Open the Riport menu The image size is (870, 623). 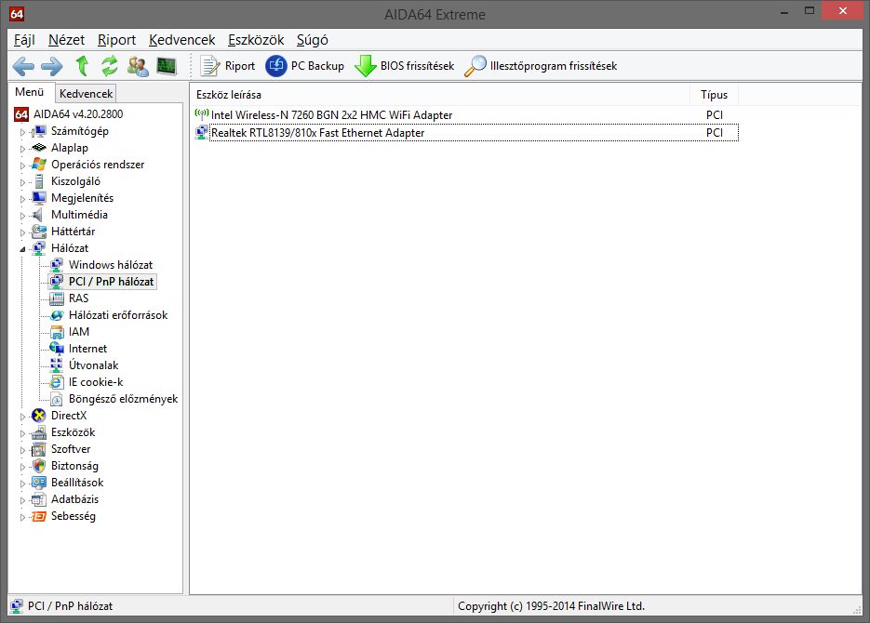pyautogui.click(x=116, y=40)
